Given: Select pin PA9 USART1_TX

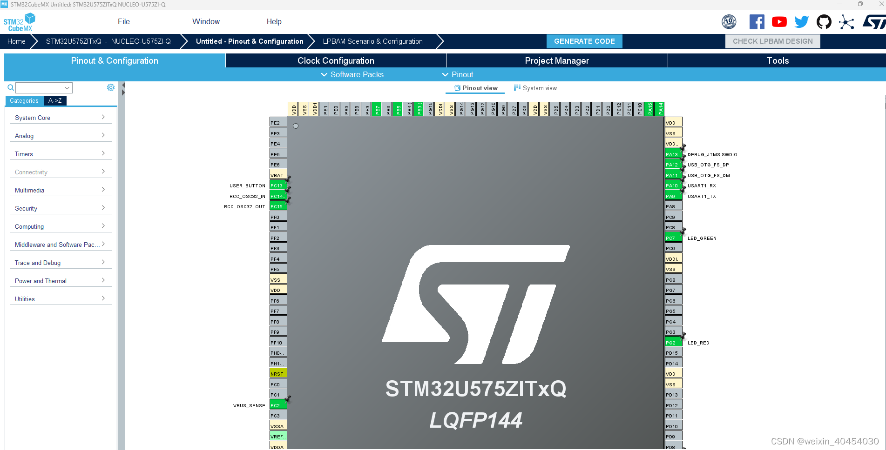Looking at the screenshot, I should pyautogui.click(x=674, y=196).
